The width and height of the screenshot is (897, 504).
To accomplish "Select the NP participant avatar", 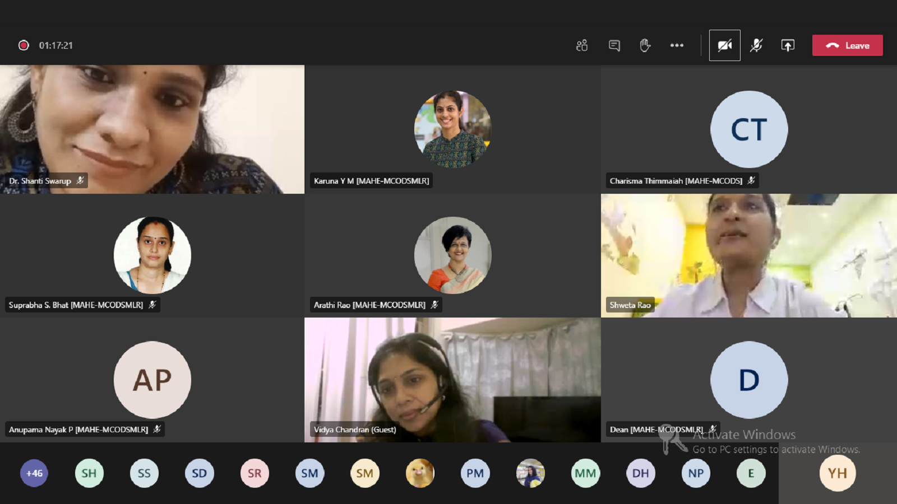I will (x=696, y=473).
